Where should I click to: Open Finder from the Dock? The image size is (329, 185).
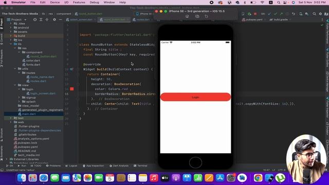coord(22,178)
